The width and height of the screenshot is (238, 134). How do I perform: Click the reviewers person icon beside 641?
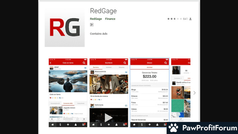point(190,19)
